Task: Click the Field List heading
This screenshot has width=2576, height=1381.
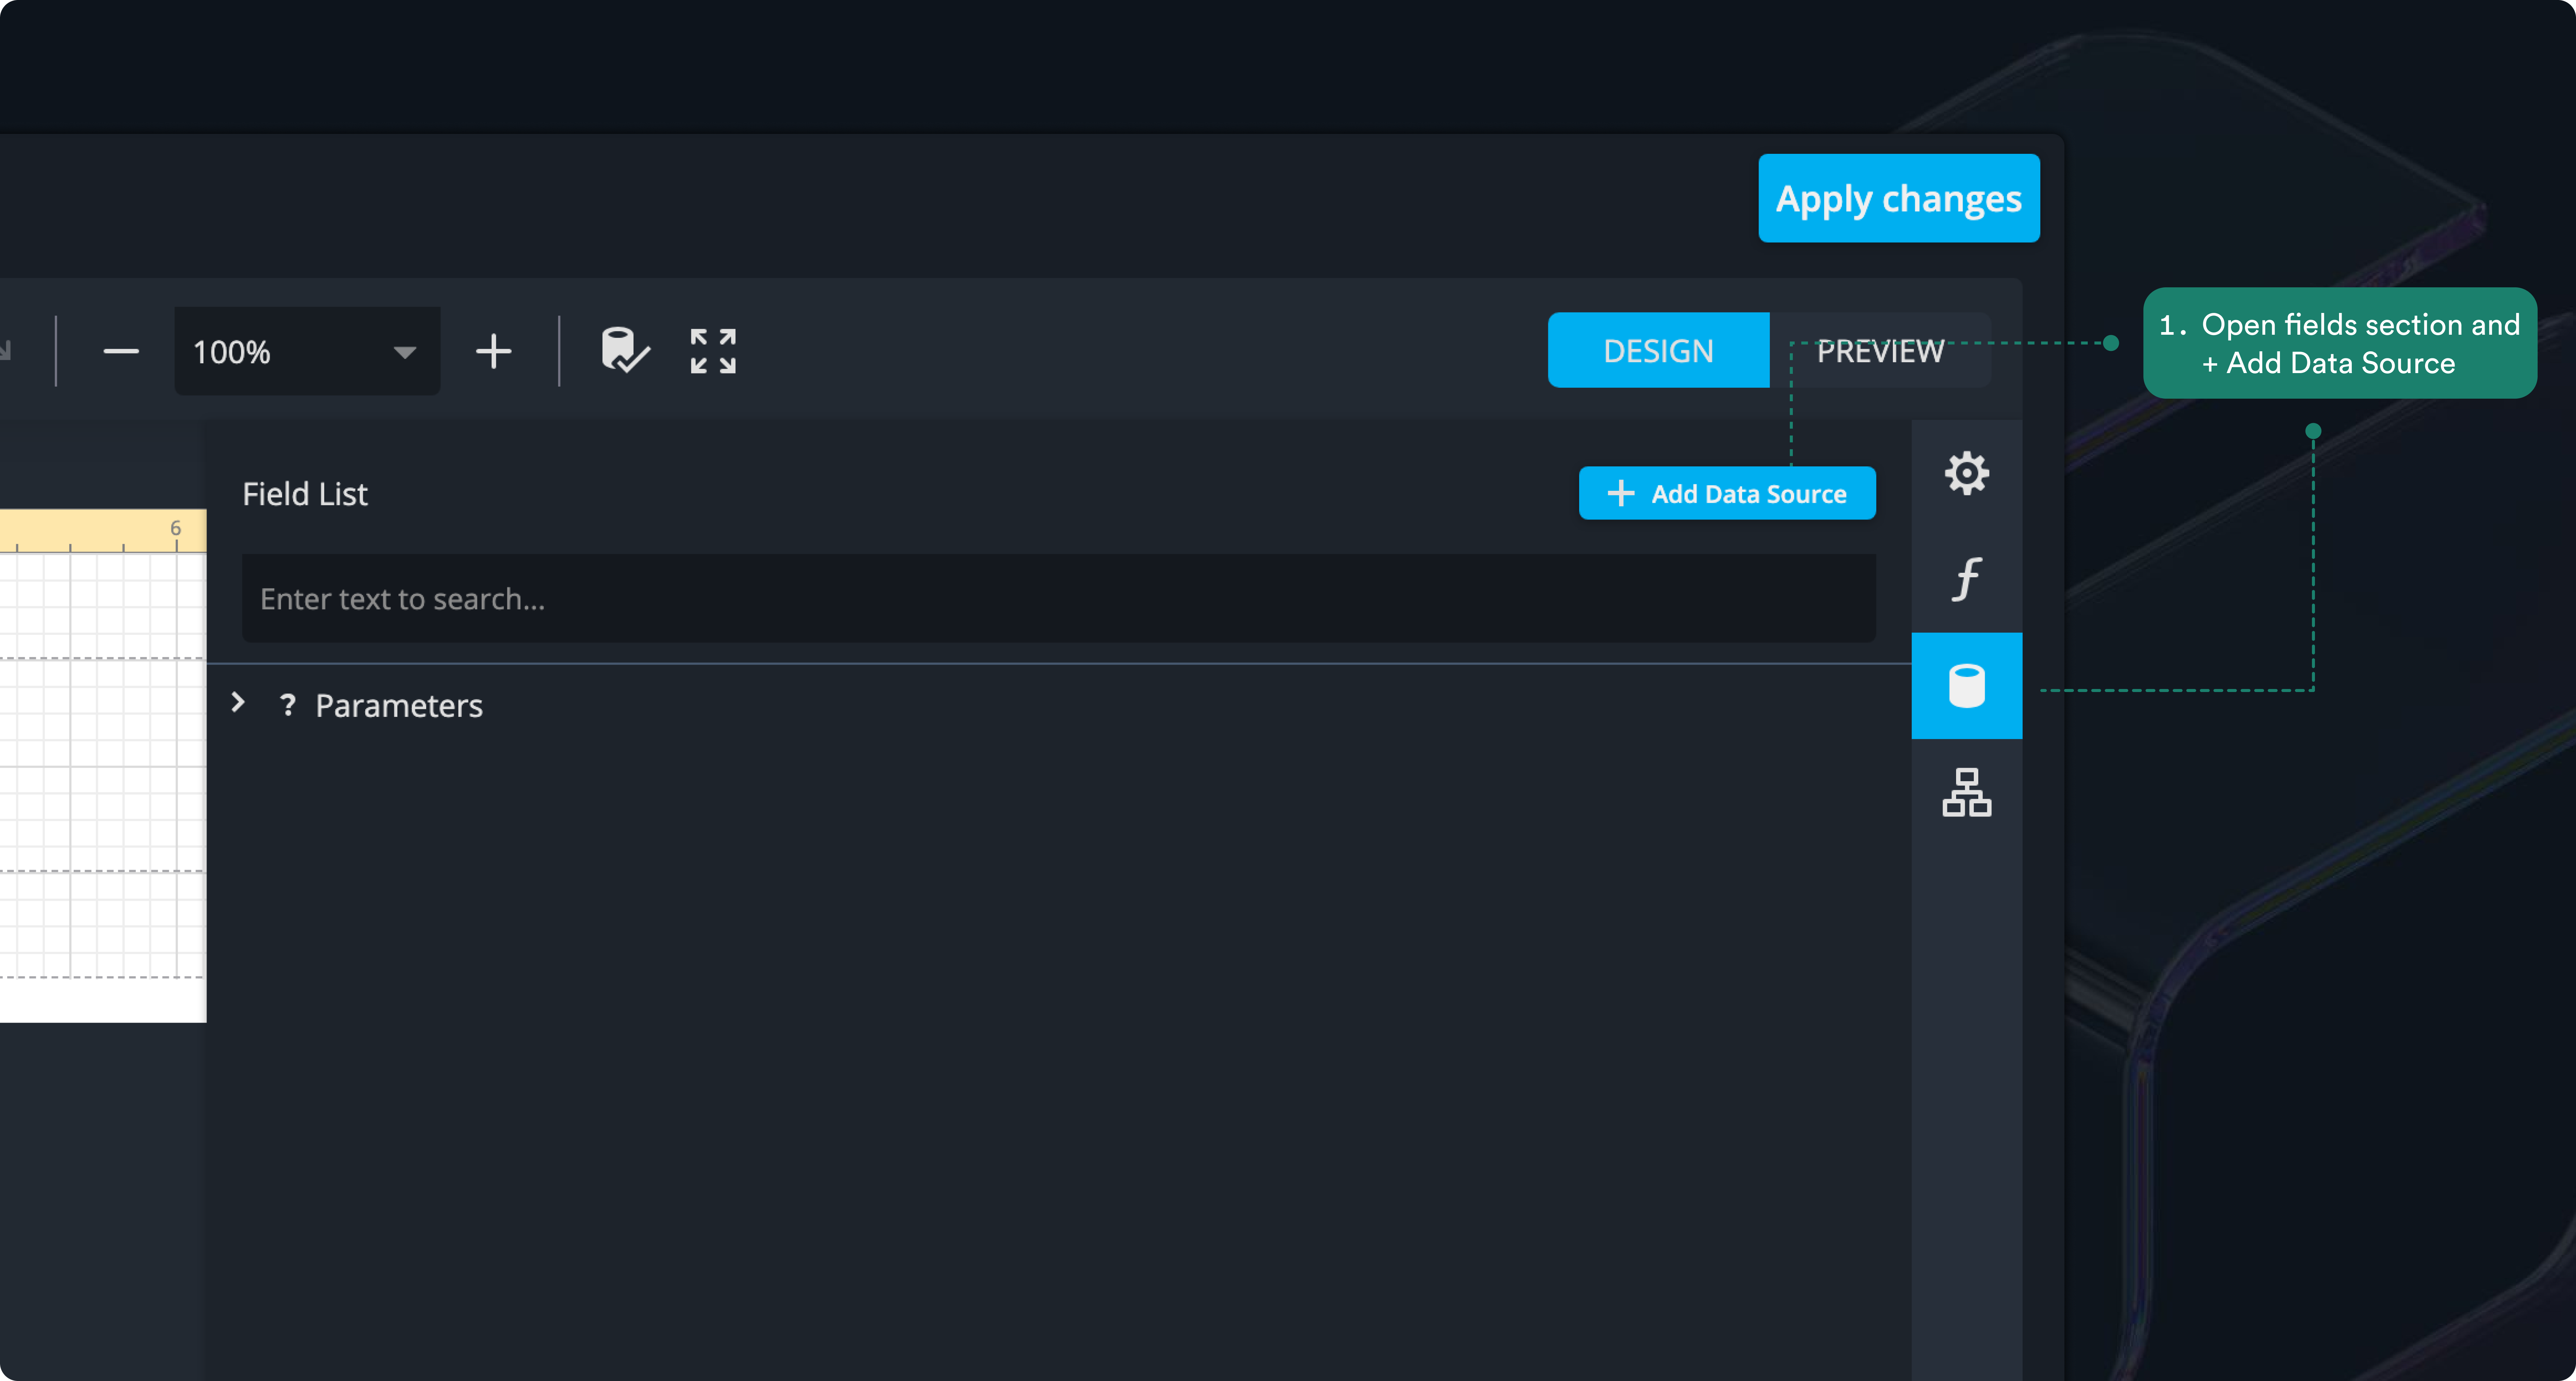Action: coord(305,494)
